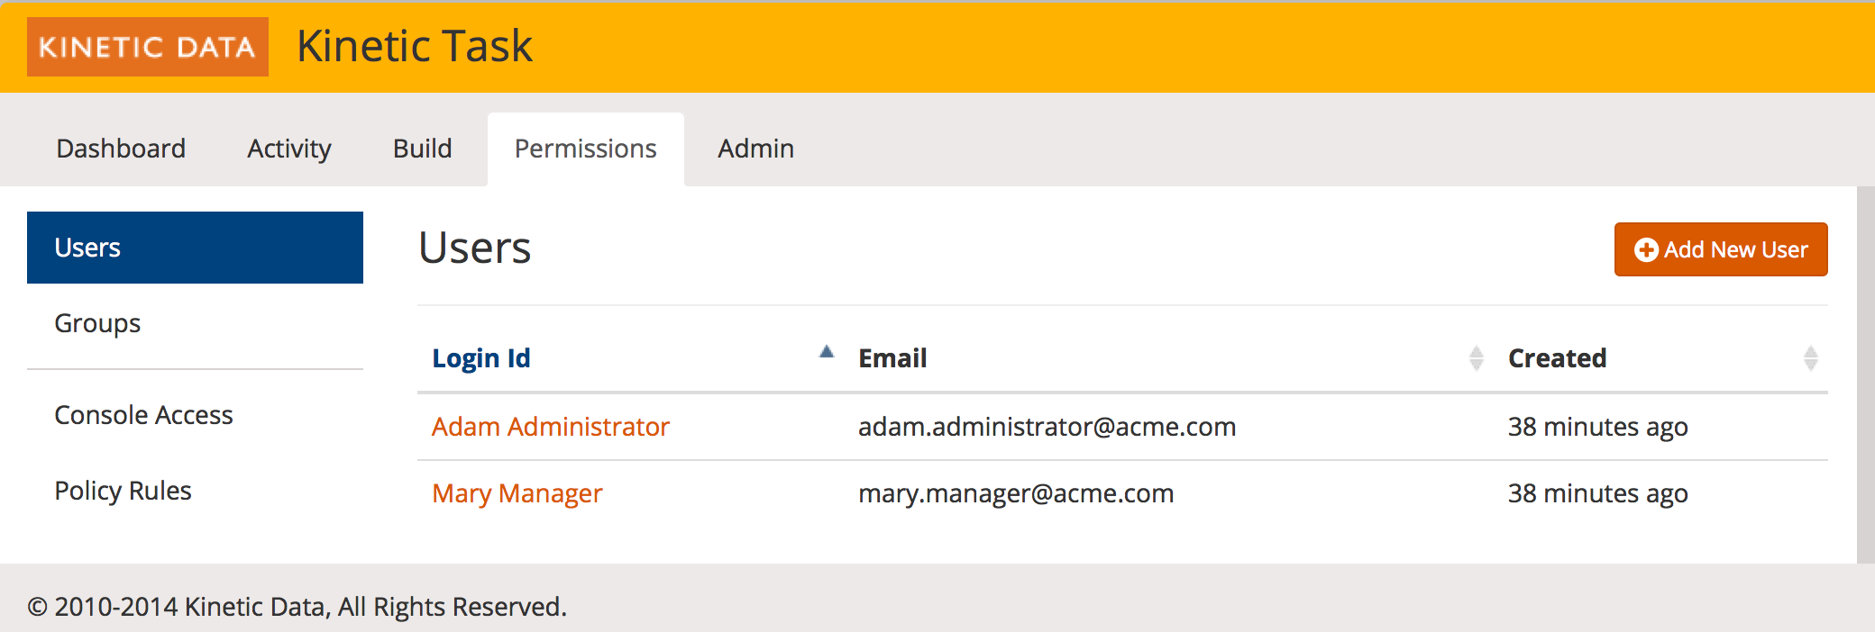Switch to the Activity tab

(289, 149)
